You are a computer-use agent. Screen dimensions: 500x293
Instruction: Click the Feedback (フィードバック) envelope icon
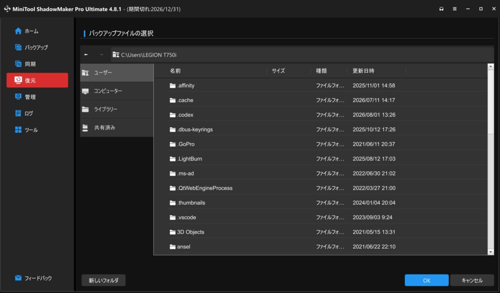(18, 278)
